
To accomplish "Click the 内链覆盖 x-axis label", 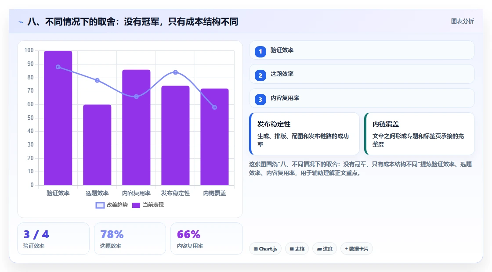I will click(215, 193).
